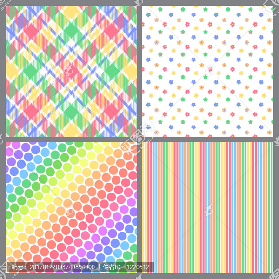Select the vertical stripes pattern swatch
Screen dimensions: 279x279
[208, 208]
